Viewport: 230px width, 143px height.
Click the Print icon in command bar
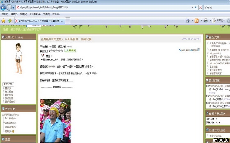point(206,21)
